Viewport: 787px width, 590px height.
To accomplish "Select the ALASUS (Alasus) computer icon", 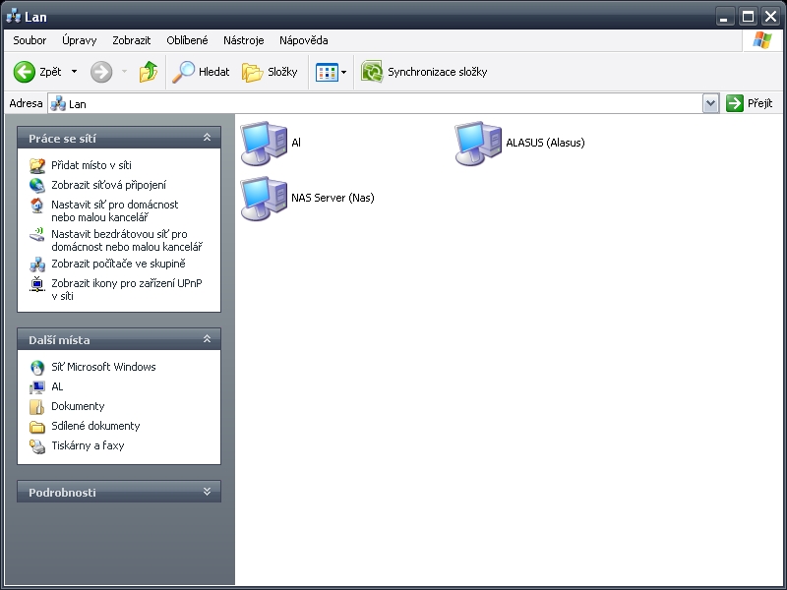I will 478,143.
